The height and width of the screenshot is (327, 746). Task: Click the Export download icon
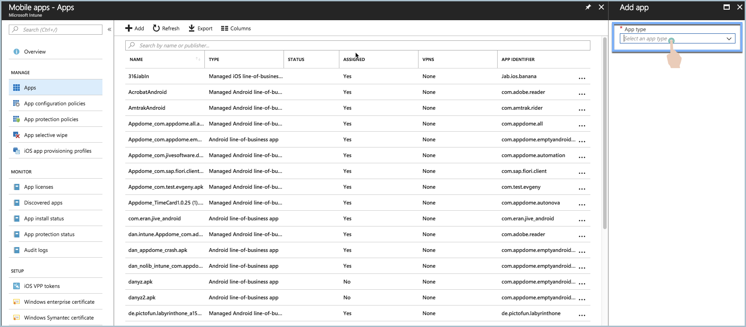click(x=192, y=29)
